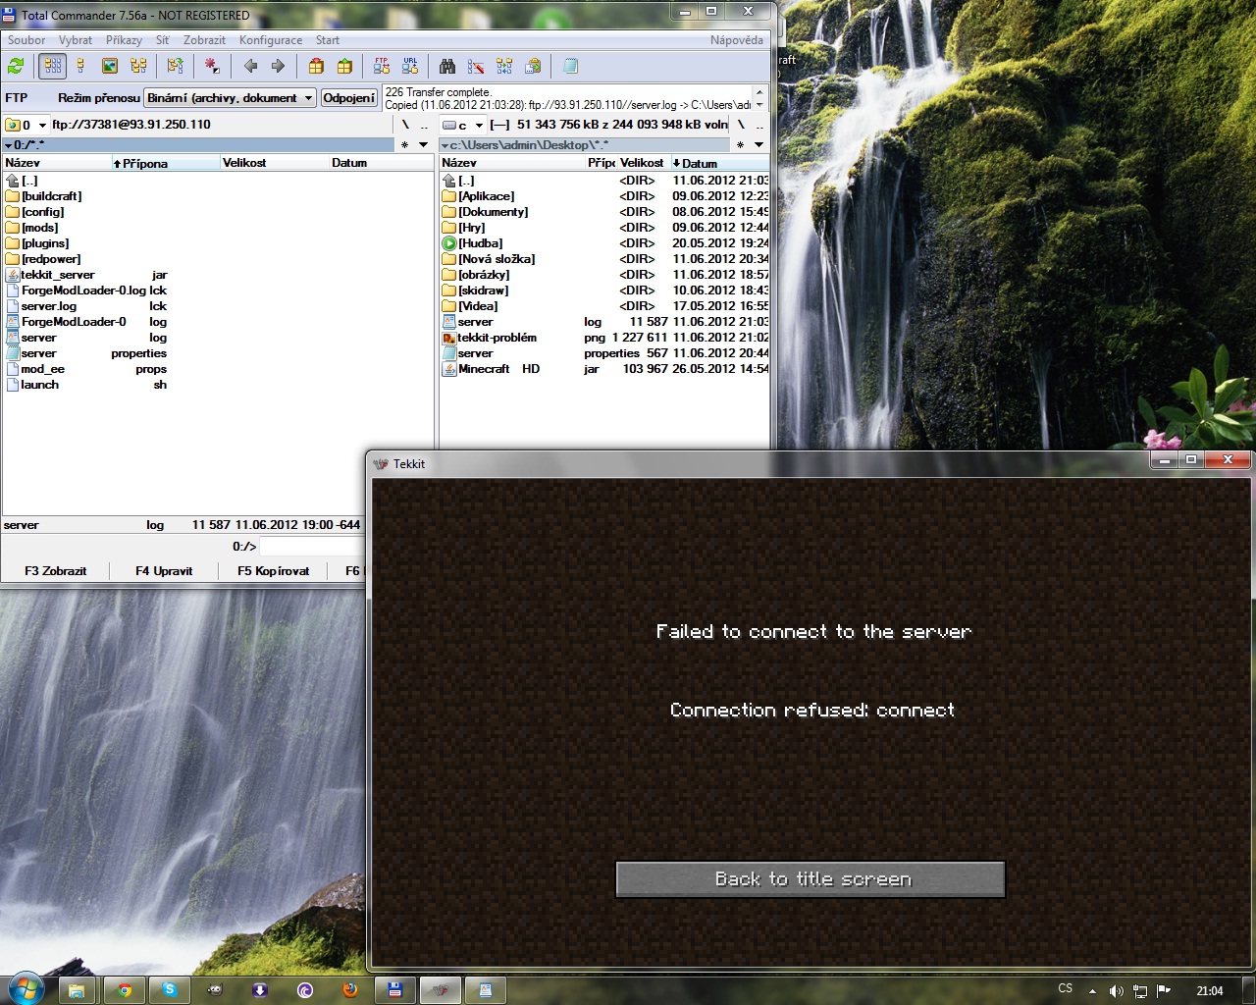Open the Notepad toolbar icon
The height and width of the screenshot is (1005, 1256).
click(x=570, y=66)
